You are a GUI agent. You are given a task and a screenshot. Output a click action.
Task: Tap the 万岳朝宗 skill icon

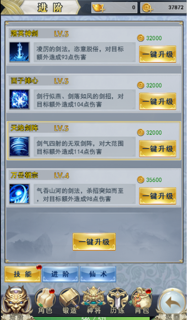19,194
